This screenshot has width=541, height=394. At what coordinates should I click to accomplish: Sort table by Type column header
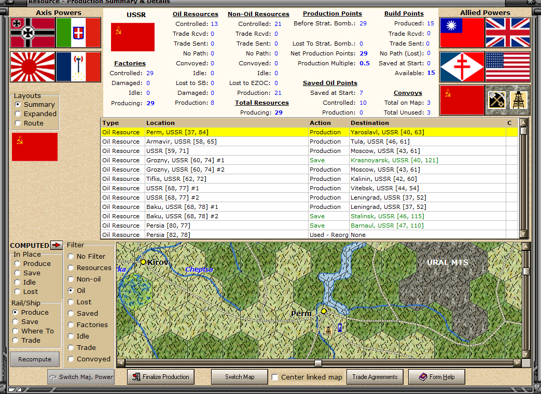click(123, 123)
